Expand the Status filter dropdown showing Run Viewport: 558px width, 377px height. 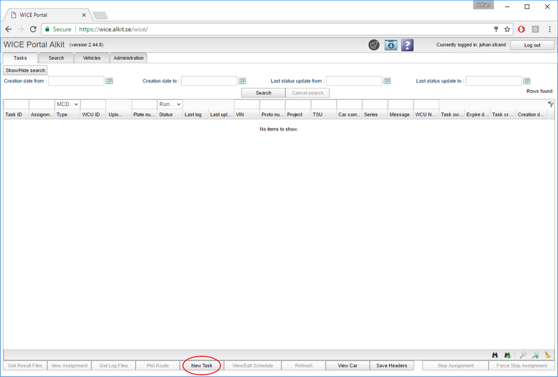coord(170,104)
